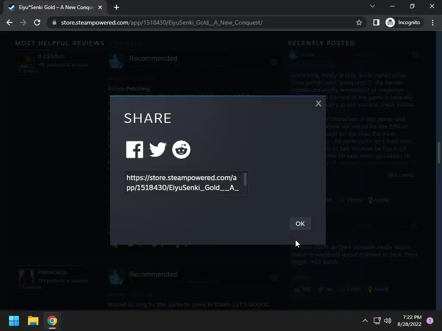The width and height of the screenshot is (442, 331).
Task: Bookmark this page with the star
Action: (359, 22)
